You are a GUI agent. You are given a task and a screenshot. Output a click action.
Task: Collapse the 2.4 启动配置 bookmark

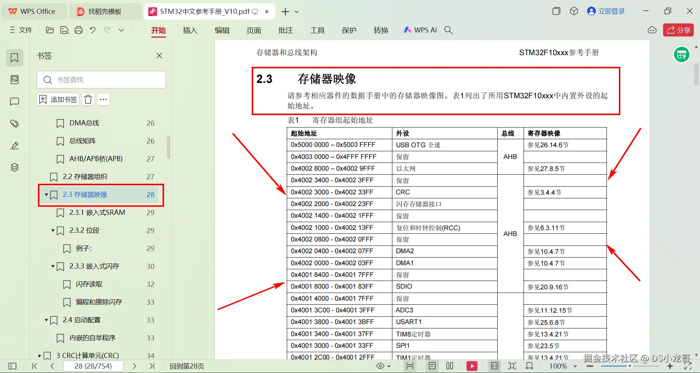46,320
